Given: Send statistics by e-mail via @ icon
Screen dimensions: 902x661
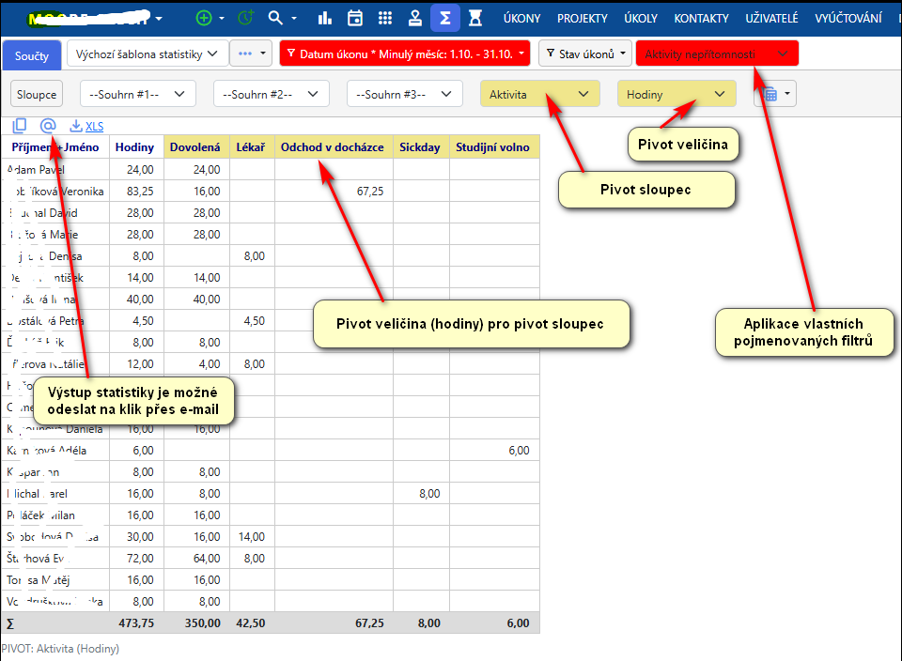Looking at the screenshot, I should tap(49, 126).
